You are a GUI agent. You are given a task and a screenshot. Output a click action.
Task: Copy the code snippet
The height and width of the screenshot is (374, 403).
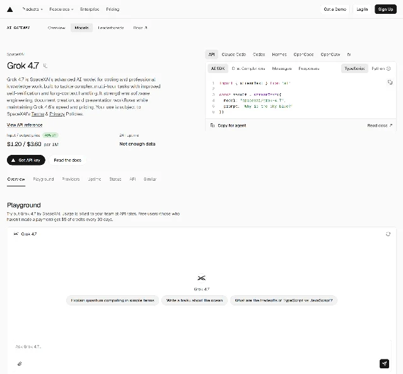(x=390, y=82)
